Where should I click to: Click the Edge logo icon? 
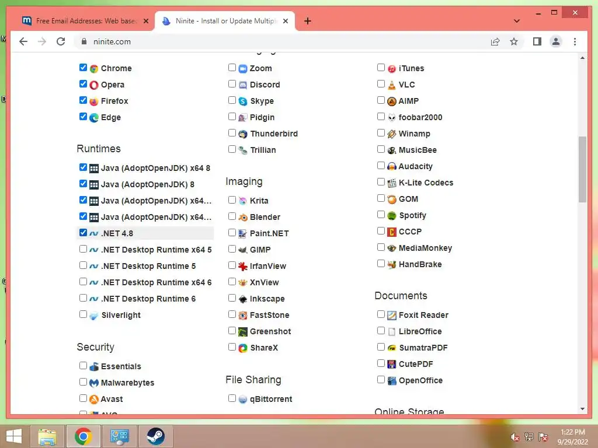pyautogui.click(x=94, y=118)
